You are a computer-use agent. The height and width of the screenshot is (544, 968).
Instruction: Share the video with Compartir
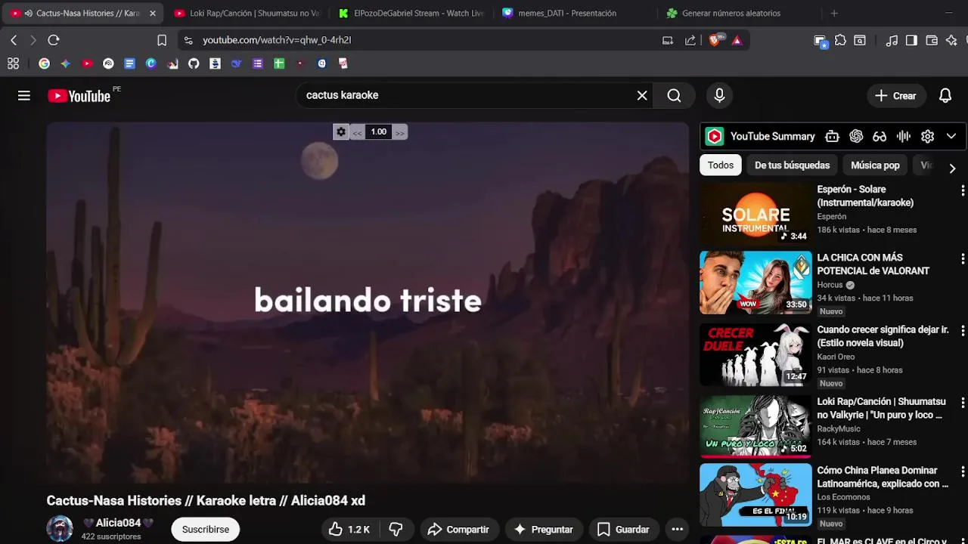pyautogui.click(x=459, y=530)
